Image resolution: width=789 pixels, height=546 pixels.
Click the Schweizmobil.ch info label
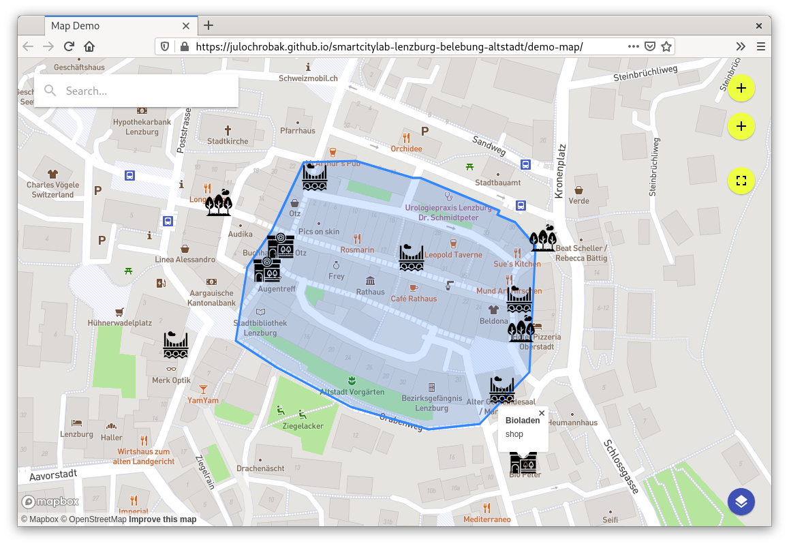(308, 78)
